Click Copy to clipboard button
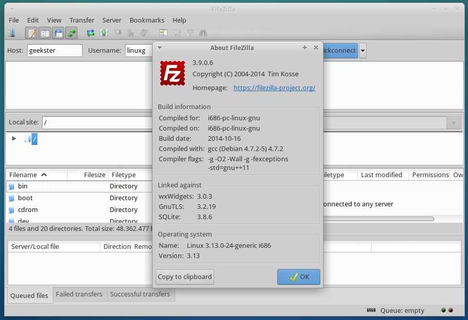The image size is (468, 320). pos(185,276)
